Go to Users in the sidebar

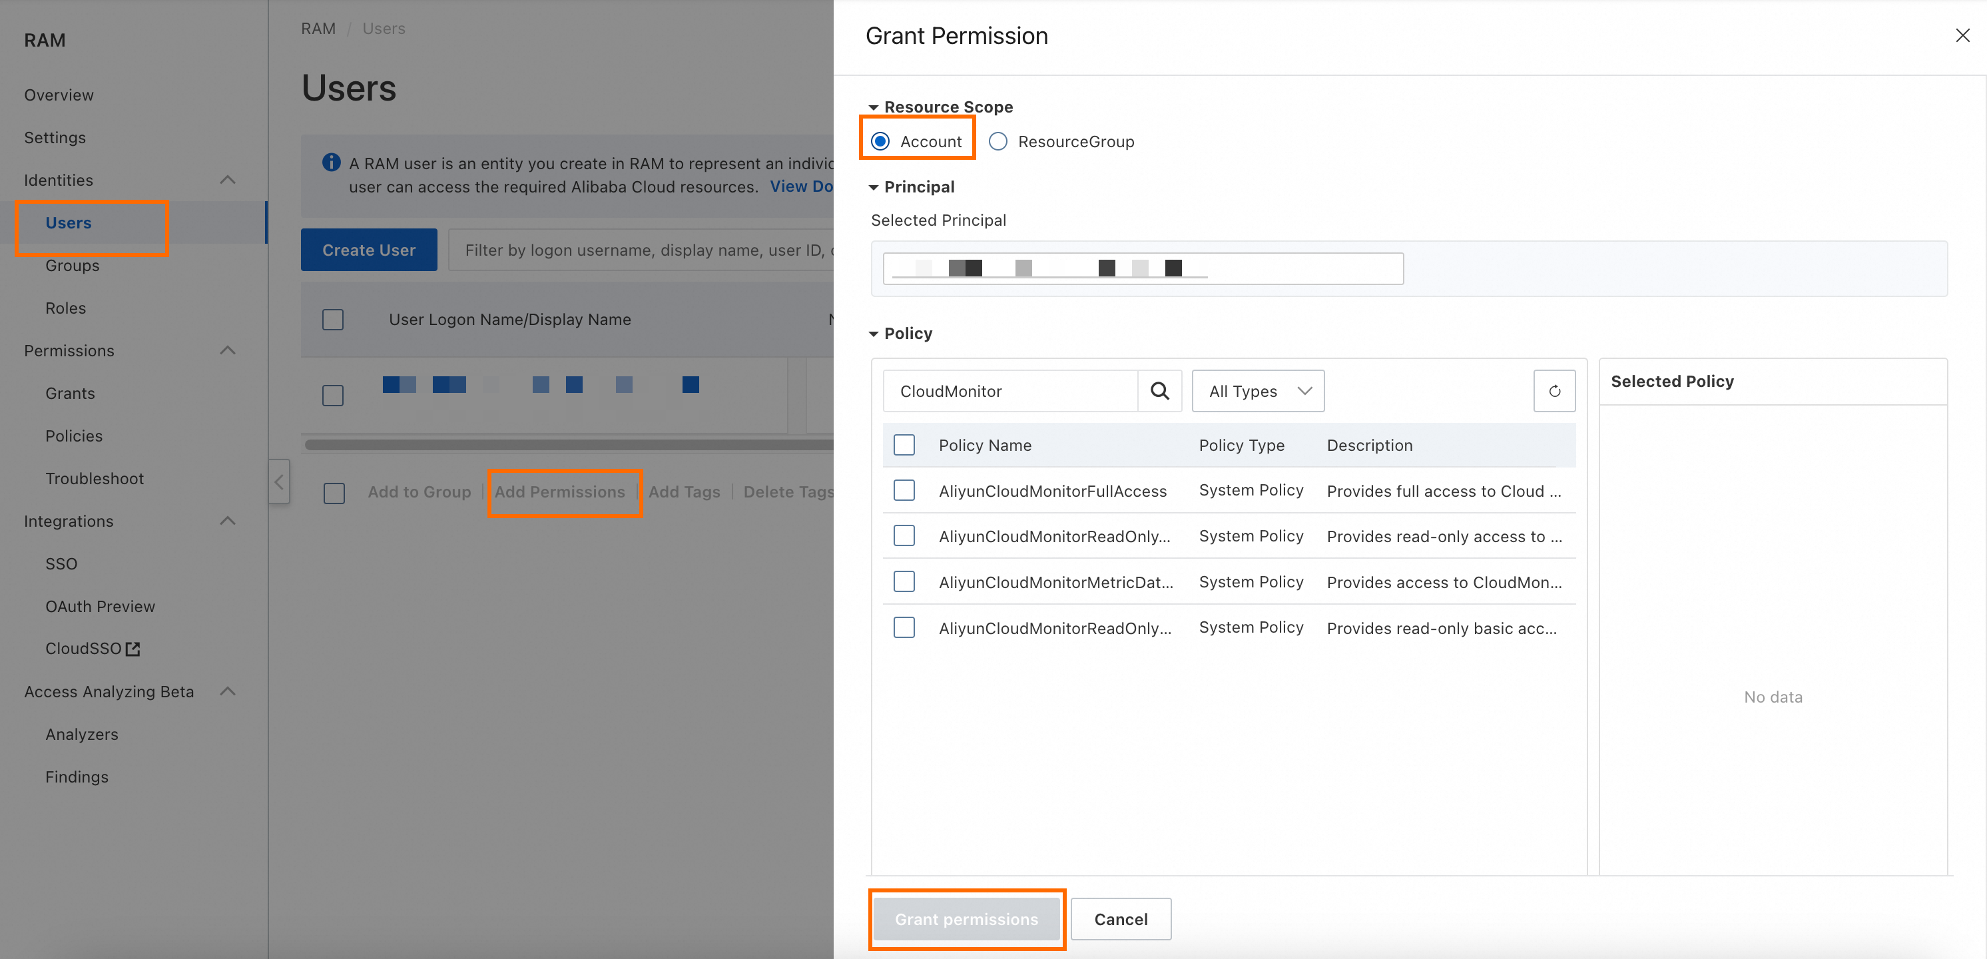point(68,223)
